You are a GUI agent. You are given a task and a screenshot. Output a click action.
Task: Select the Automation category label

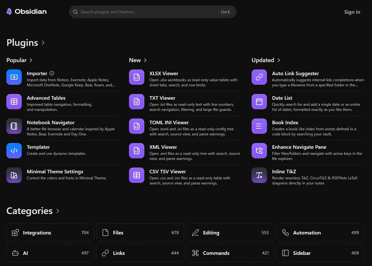307,233
